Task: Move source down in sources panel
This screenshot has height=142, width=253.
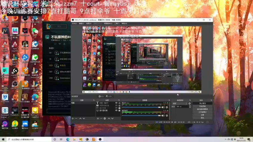Action: pyautogui.click(x=112, y=119)
